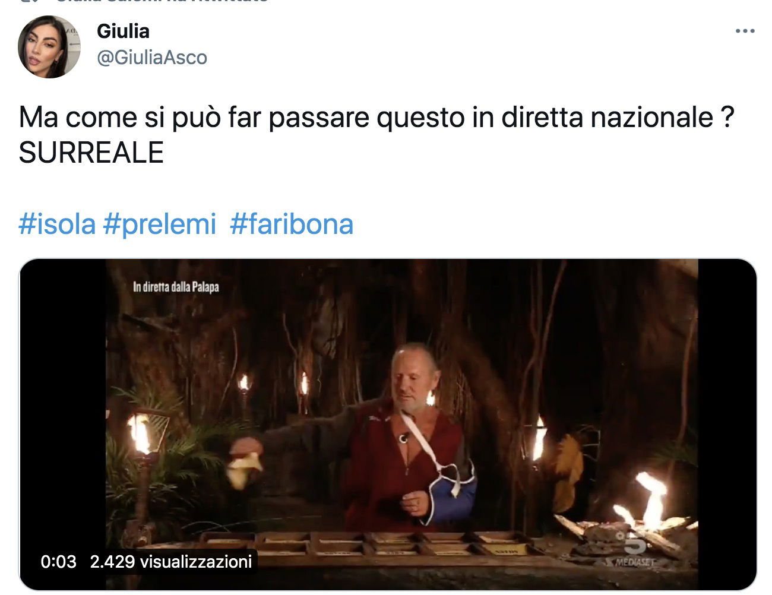The height and width of the screenshot is (595, 772).
Task: Open Giulia's round profile avatar
Action: pyautogui.click(x=49, y=47)
